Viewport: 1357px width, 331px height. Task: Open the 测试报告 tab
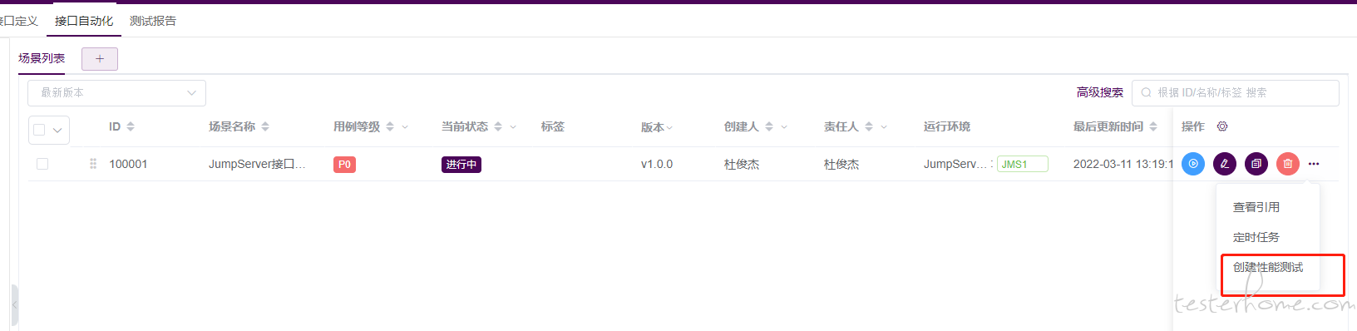point(153,21)
